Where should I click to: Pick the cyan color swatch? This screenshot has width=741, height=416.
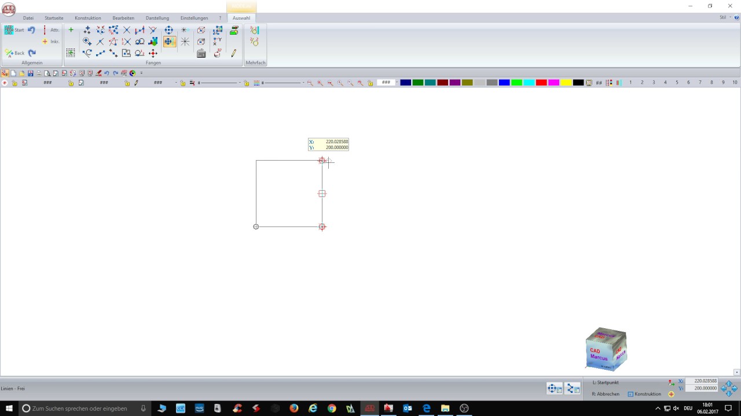coord(529,83)
